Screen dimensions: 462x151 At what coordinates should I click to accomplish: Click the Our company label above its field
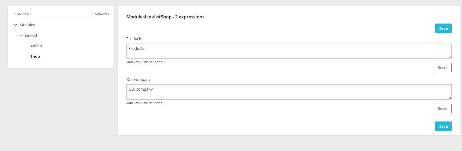click(138, 80)
